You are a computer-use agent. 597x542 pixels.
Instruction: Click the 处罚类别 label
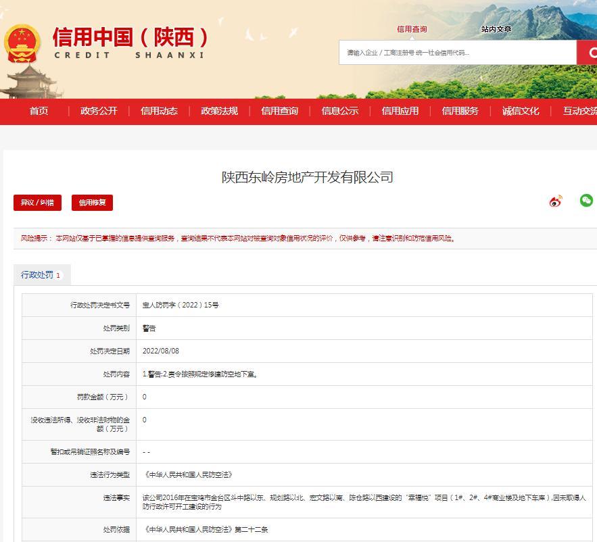[116, 328]
